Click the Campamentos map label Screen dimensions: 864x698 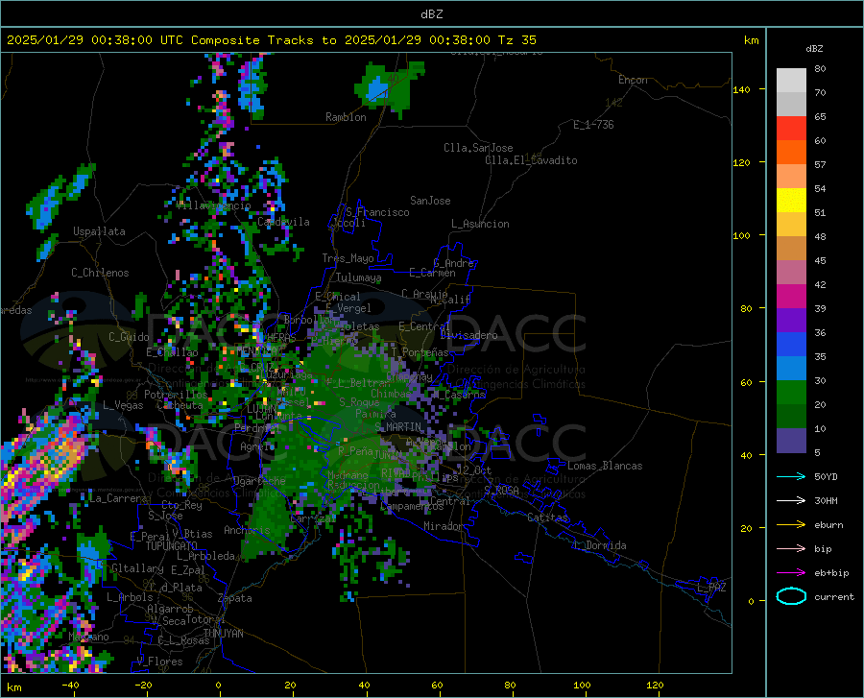[x=412, y=506]
